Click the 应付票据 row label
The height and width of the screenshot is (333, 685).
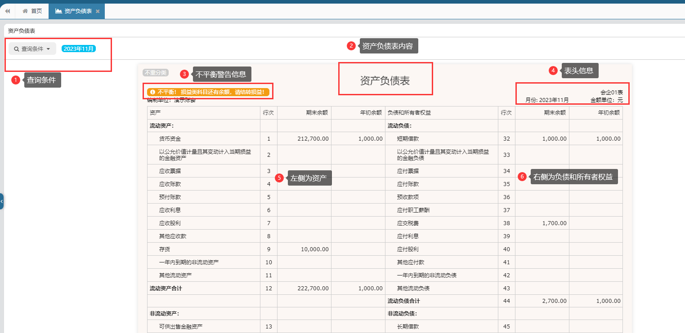408,171
